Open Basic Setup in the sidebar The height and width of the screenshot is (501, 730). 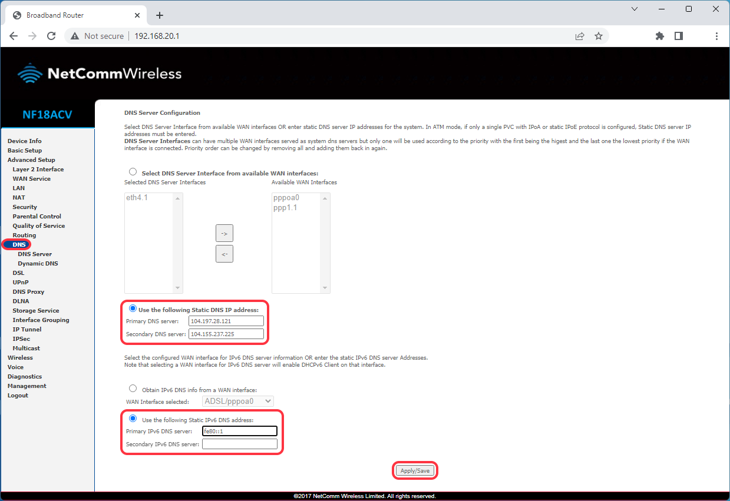coord(25,150)
